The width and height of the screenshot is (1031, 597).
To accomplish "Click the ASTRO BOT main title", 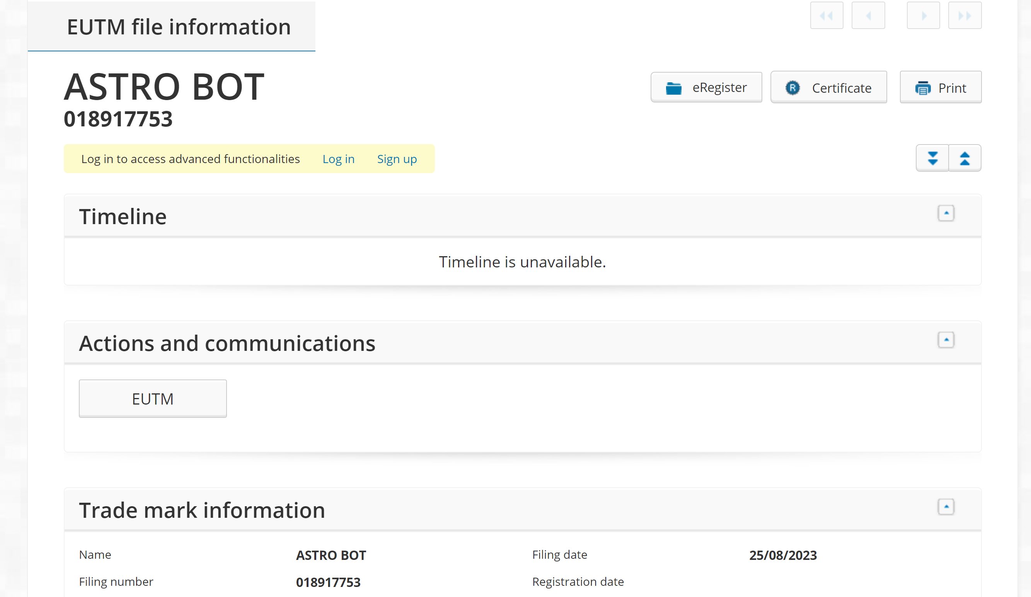I will tap(164, 87).
